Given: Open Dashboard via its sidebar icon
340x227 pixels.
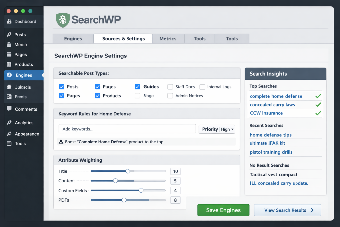Looking at the screenshot, I should pyautogui.click(x=9, y=21).
